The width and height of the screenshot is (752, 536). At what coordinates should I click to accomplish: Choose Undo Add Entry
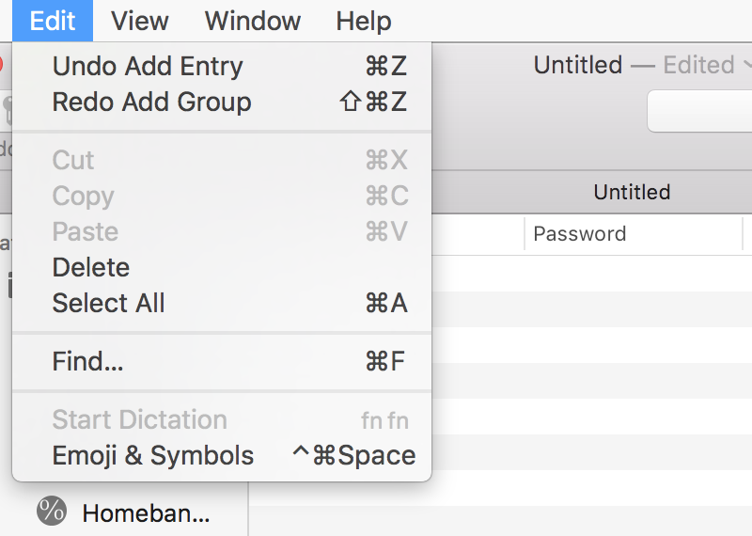point(222,66)
